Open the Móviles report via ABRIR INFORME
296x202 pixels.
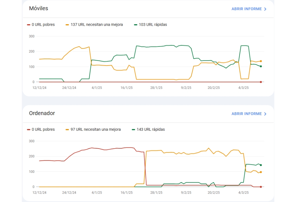click(x=246, y=9)
